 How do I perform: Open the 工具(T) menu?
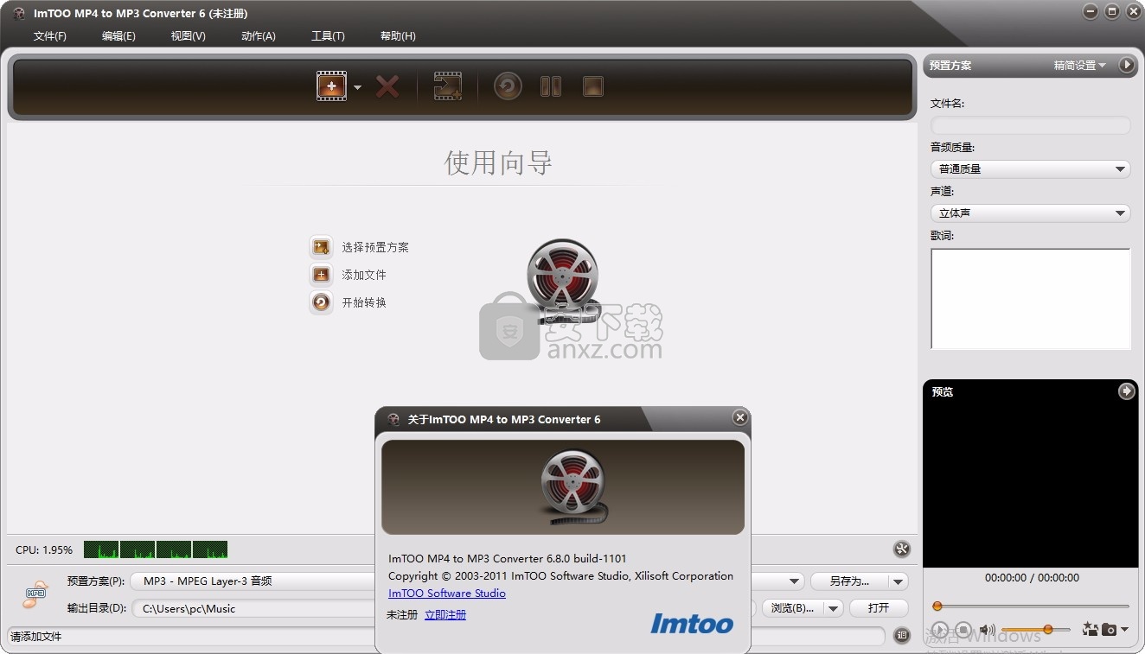[328, 36]
